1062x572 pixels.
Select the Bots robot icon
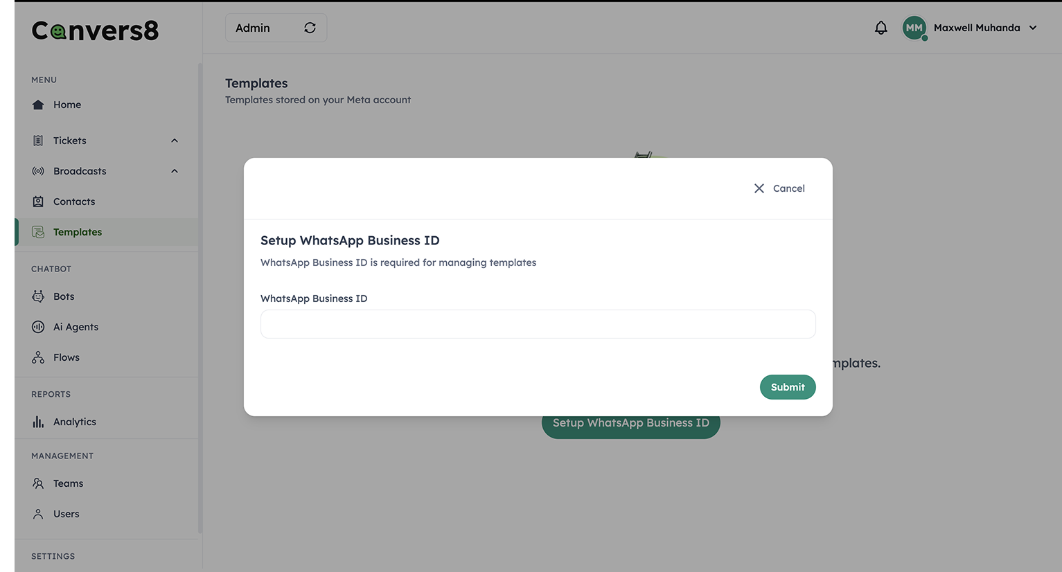[38, 296]
